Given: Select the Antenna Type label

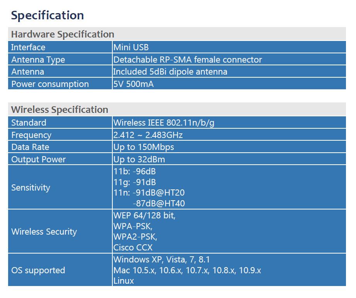Looking at the screenshot, I should click(x=38, y=60).
